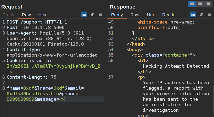
Task: Toggle word wrap in Response panel
Action: click(x=193, y=15)
